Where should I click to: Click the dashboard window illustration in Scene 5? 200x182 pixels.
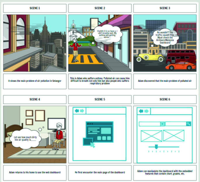[100, 132]
